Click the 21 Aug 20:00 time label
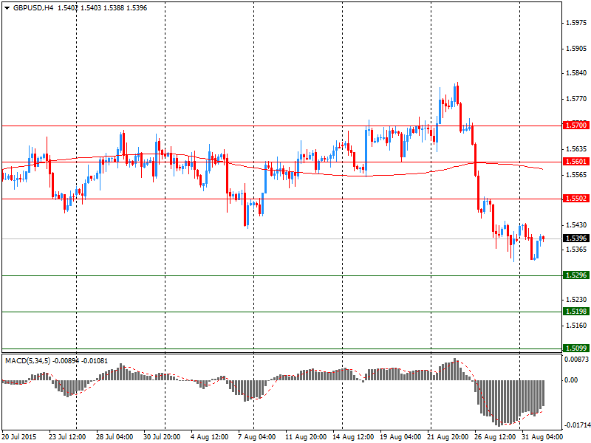 (448, 437)
